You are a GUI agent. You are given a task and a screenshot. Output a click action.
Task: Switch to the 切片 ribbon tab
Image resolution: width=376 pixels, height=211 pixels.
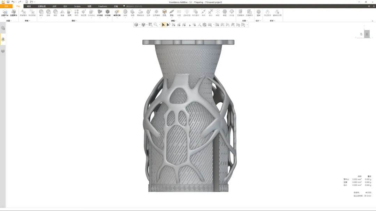(x=65, y=6)
